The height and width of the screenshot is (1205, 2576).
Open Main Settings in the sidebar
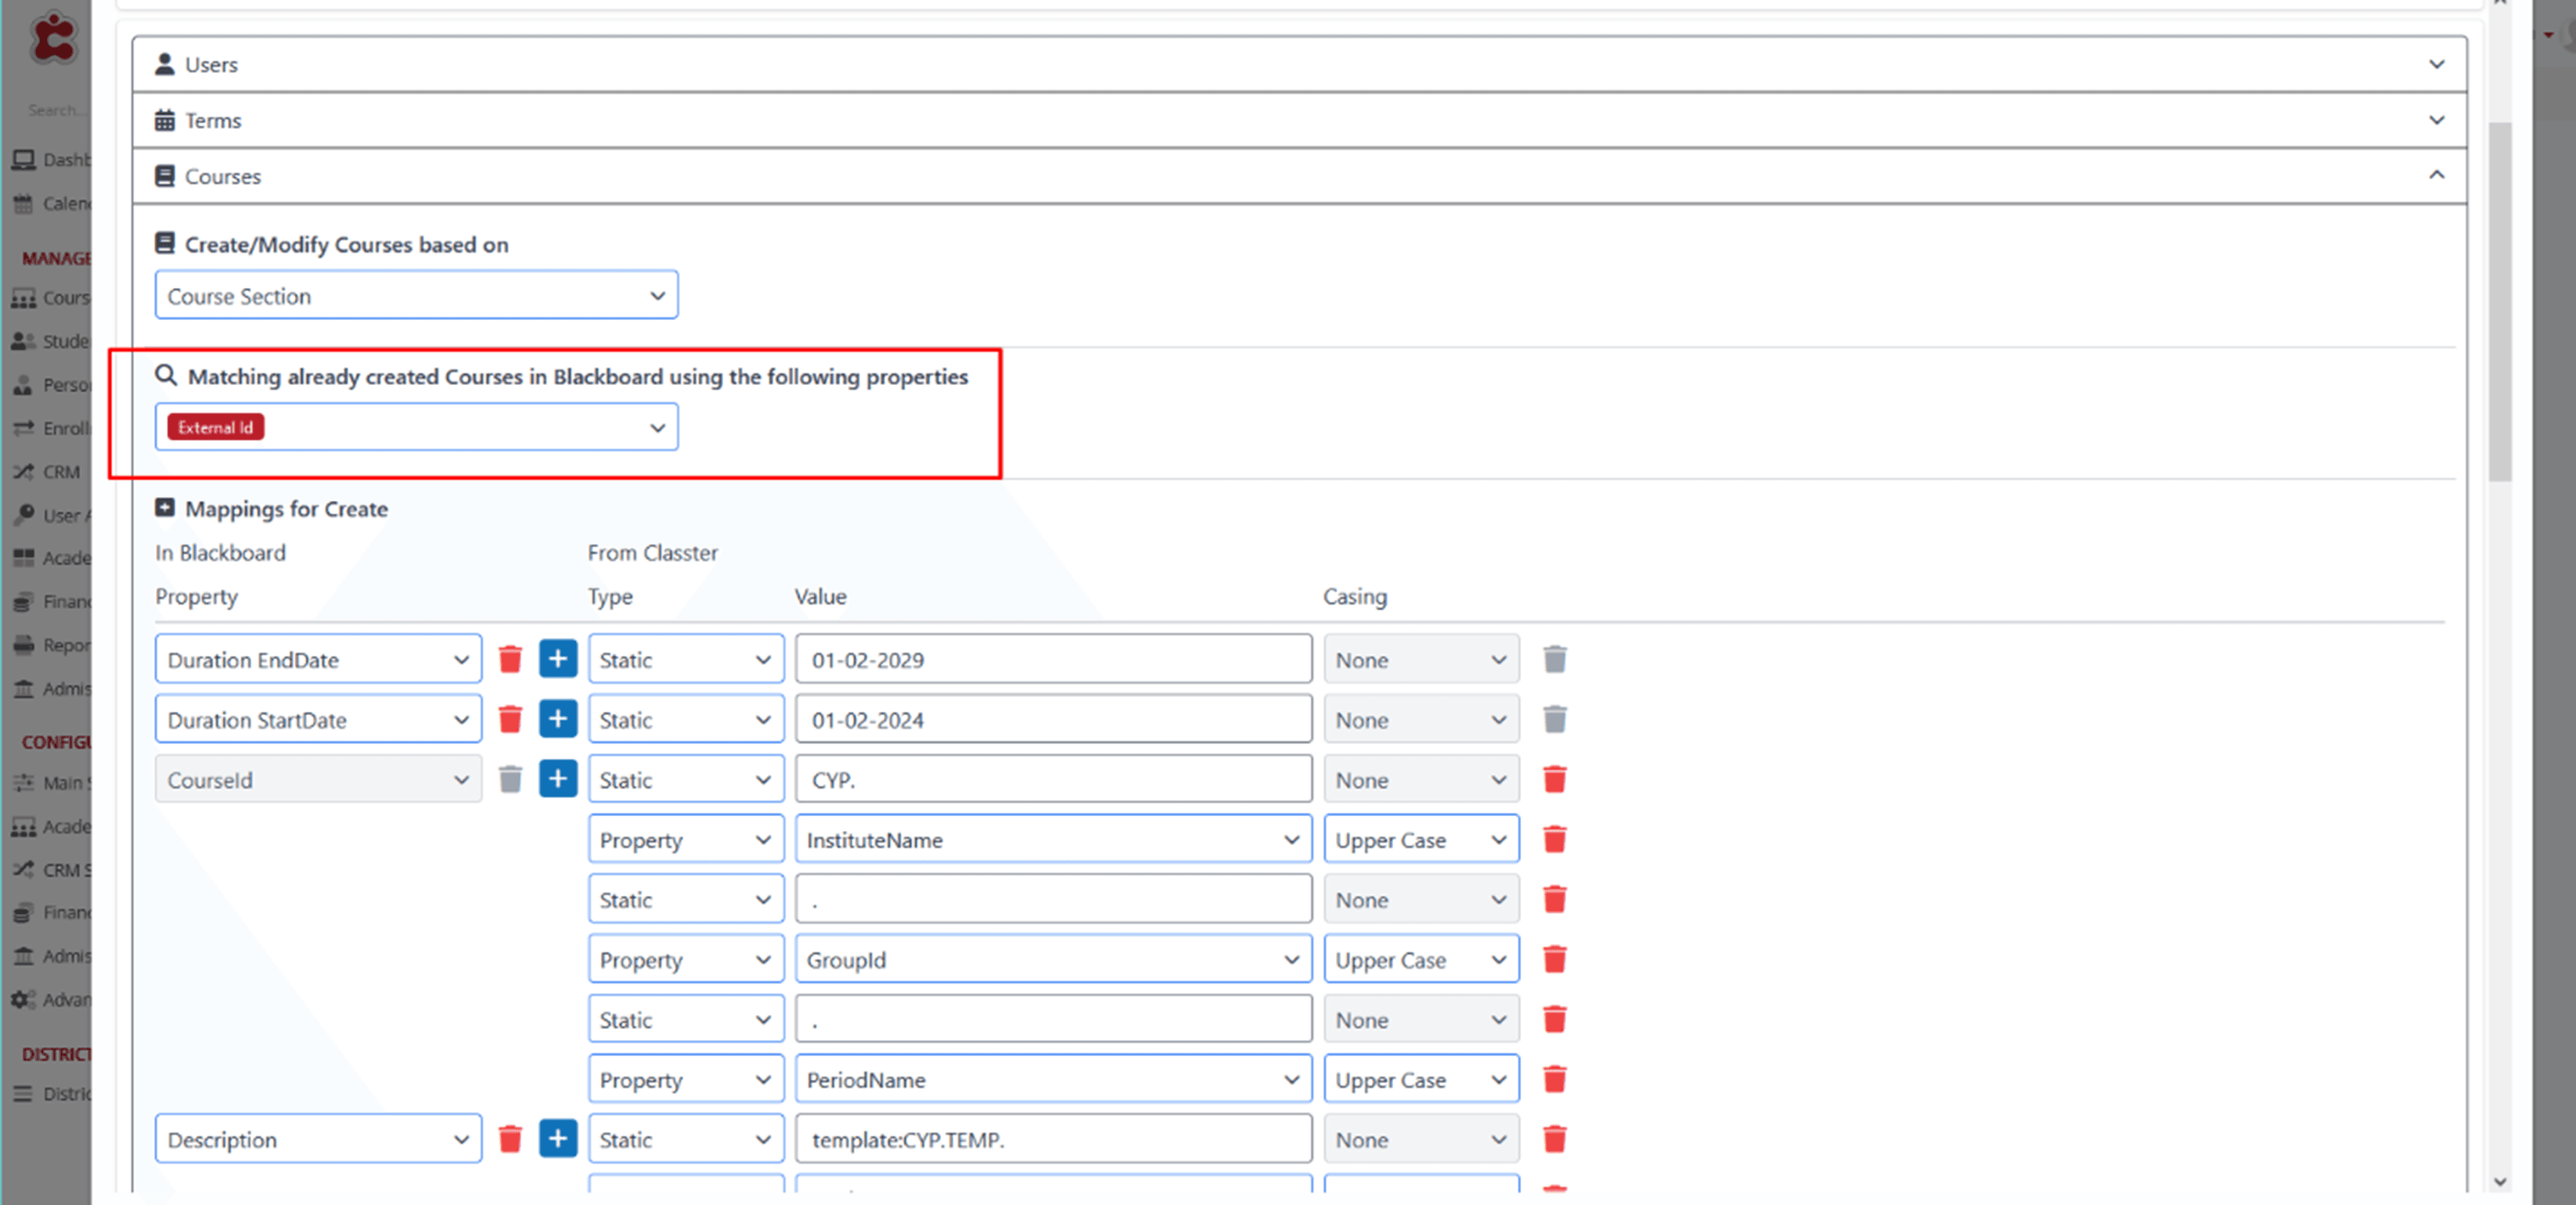(51, 783)
